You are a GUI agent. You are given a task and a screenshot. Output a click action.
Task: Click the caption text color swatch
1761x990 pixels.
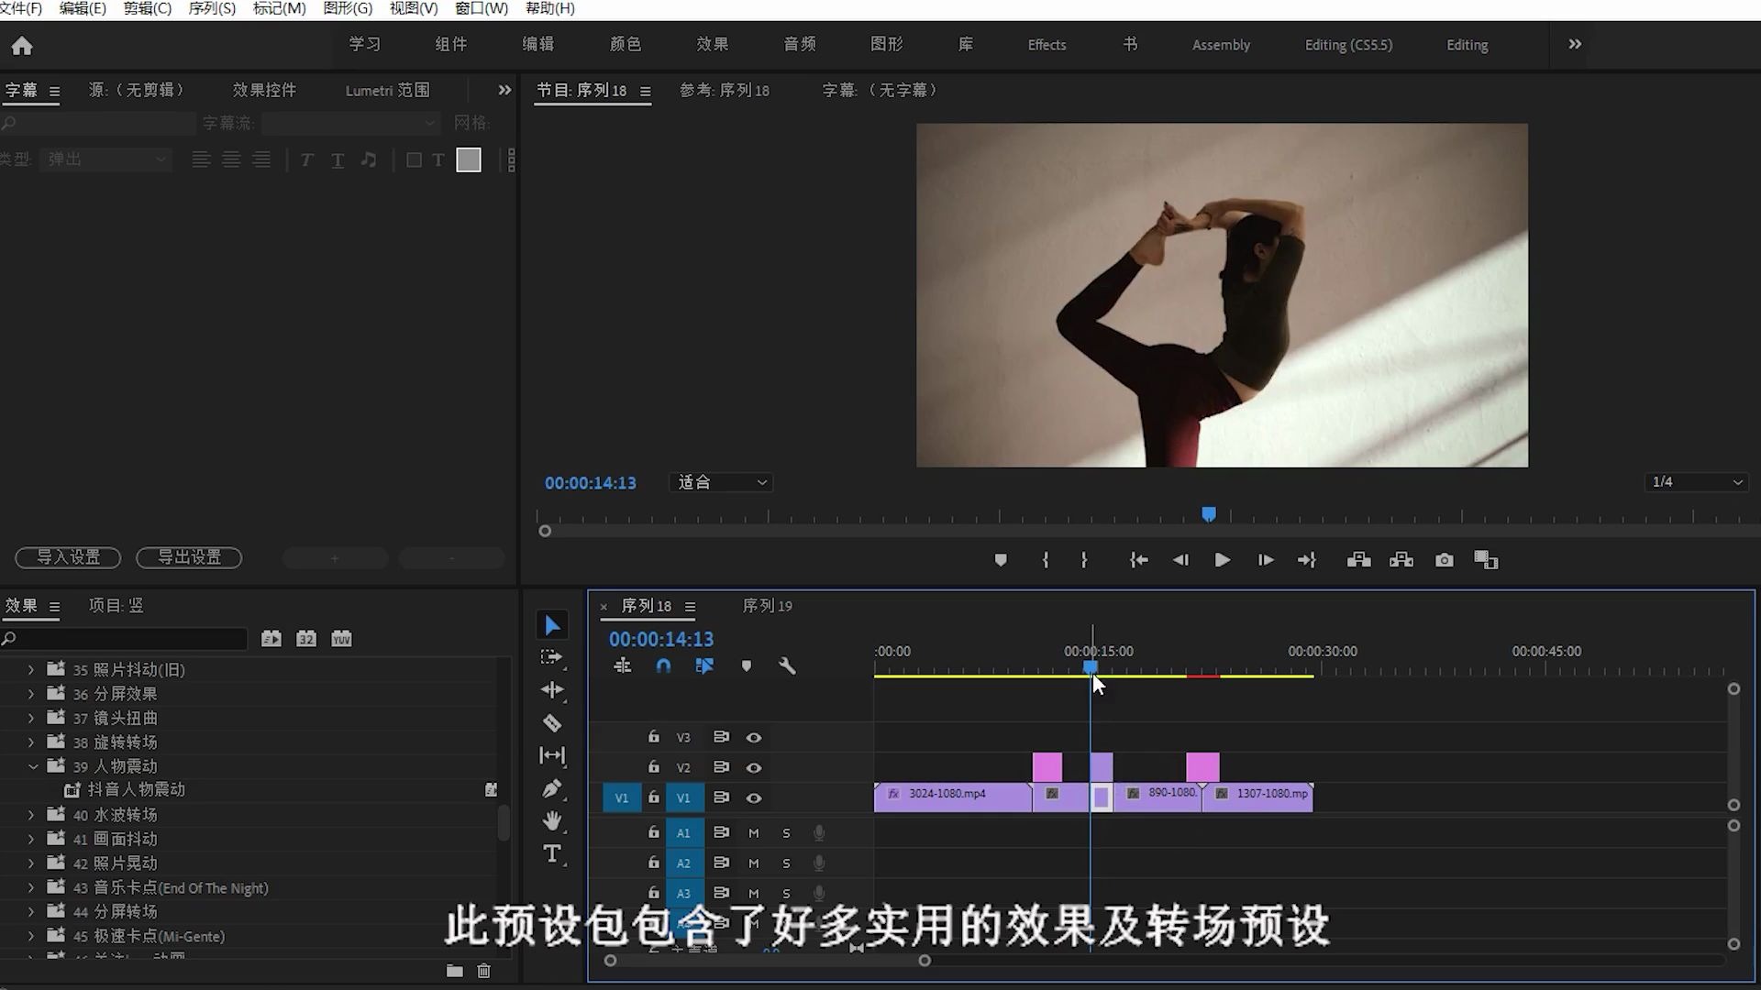pos(469,159)
